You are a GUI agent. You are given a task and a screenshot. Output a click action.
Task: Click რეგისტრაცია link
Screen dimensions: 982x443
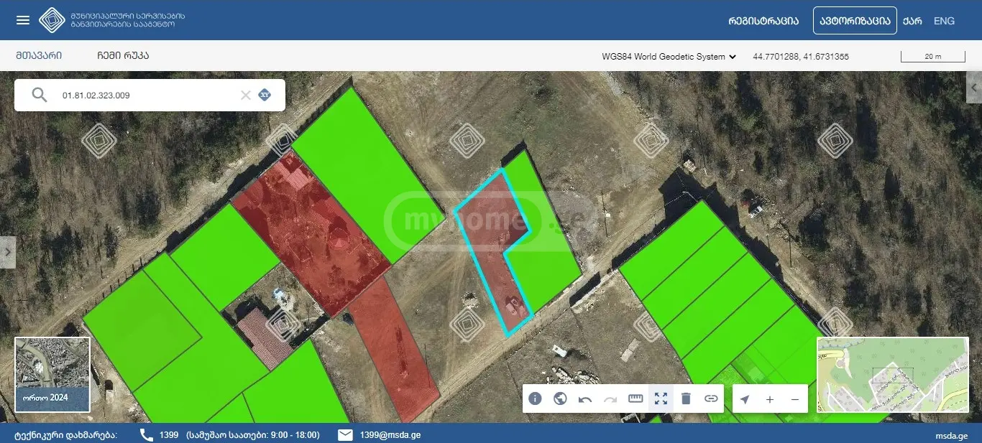(x=763, y=21)
